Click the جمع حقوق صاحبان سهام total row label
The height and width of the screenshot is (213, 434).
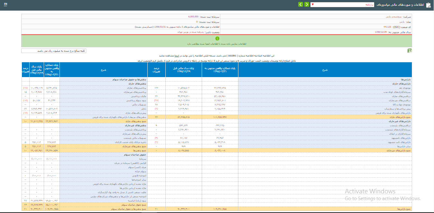click(134, 204)
